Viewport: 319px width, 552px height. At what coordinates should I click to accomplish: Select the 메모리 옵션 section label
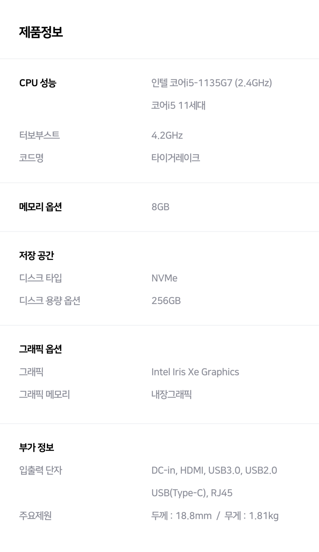coord(40,207)
